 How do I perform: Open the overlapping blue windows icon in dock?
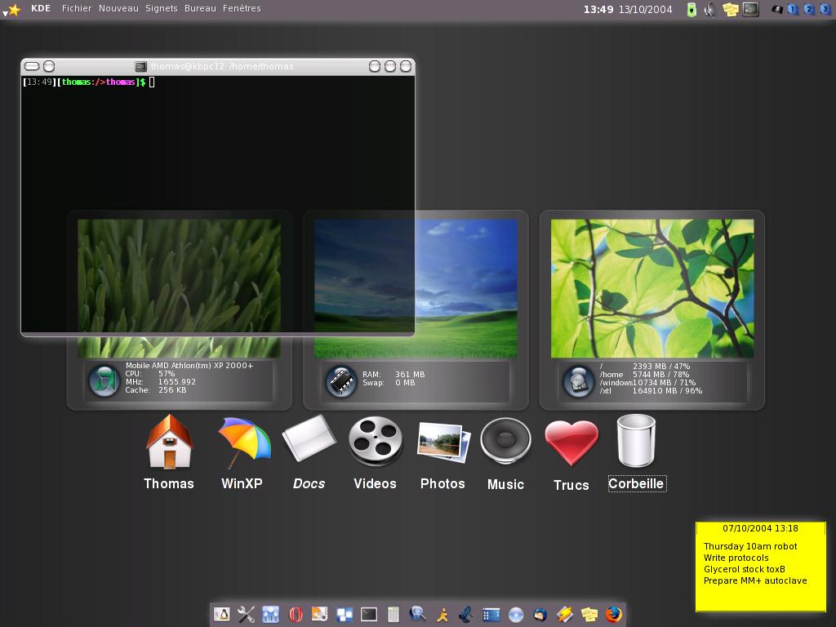345,615
